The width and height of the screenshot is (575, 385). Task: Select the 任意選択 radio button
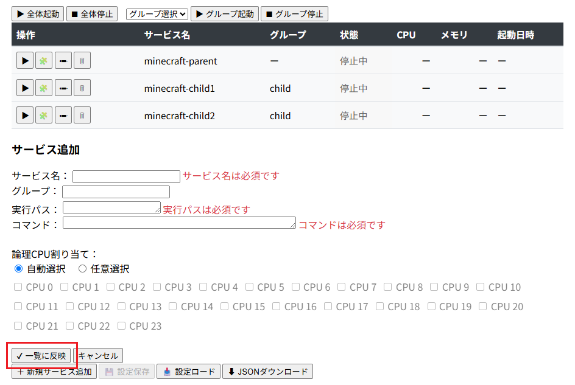pyautogui.click(x=82, y=268)
